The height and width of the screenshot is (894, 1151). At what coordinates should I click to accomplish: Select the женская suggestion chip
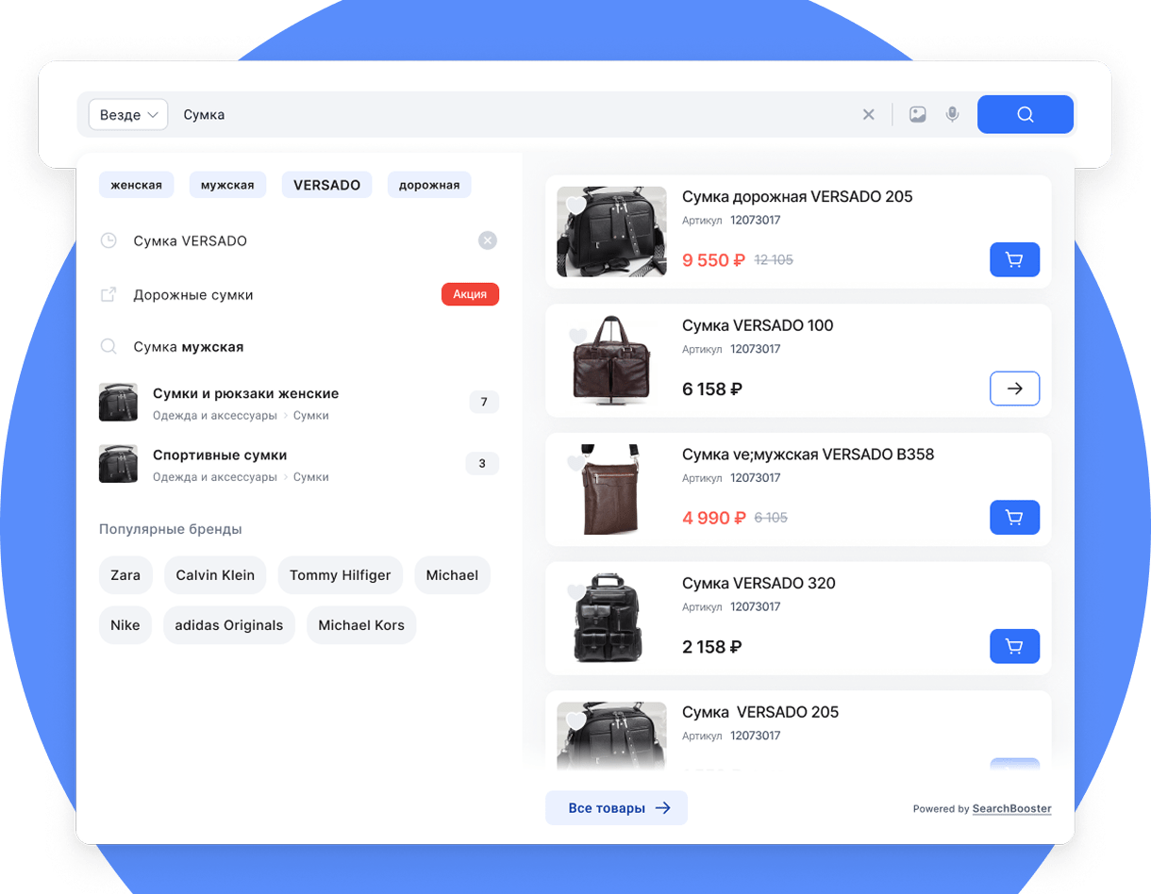click(136, 185)
